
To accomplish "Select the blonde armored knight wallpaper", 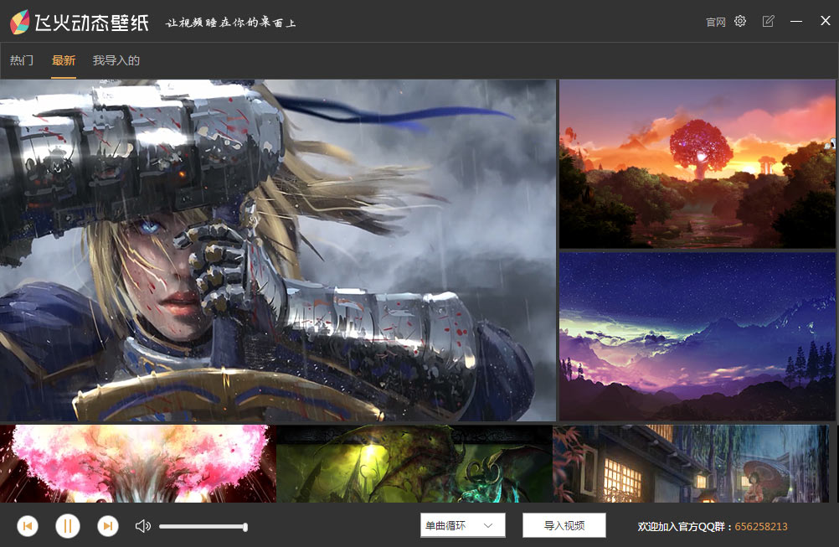I will pyautogui.click(x=278, y=250).
